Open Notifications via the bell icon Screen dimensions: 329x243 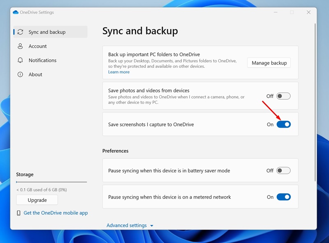click(20, 60)
